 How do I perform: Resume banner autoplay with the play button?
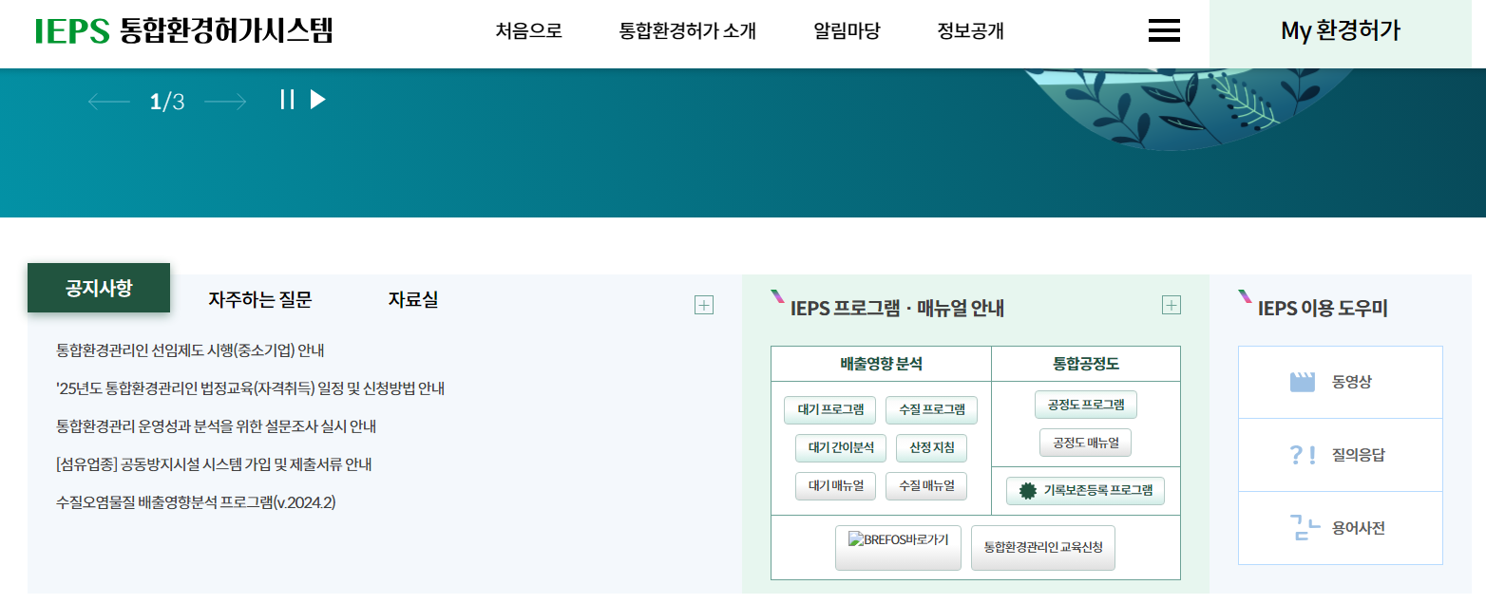(x=316, y=99)
